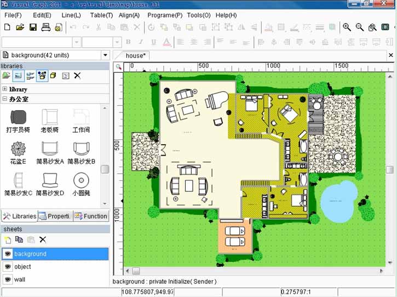Viewport: 397px width, 297px height.
Task: Click the shapes-into-box icon in libraries toolbar
Action: click(x=42, y=76)
